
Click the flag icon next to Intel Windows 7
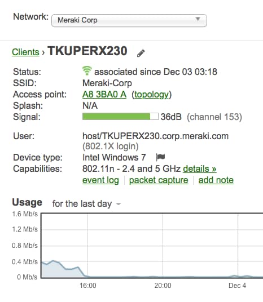pos(160,157)
